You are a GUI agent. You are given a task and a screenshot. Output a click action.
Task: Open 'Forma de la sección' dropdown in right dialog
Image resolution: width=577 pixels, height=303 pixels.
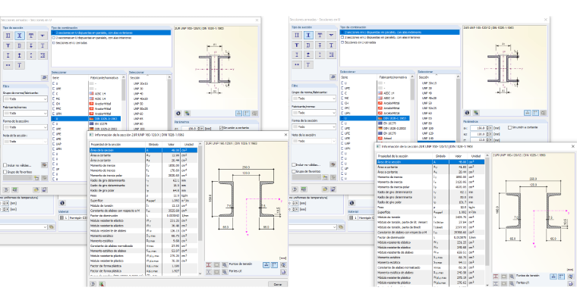[314, 127]
